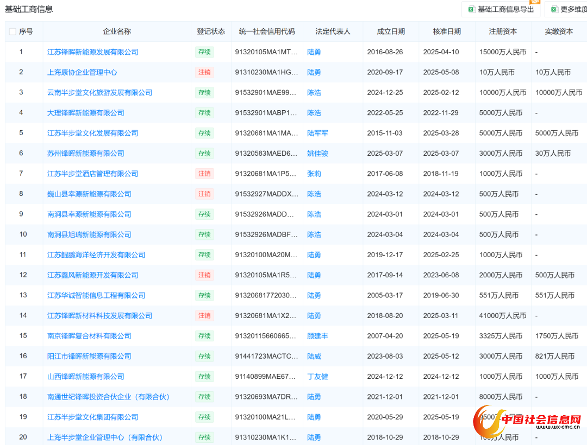Click the 更多维度 export button
Viewport: 587px width, 445px height.
click(573, 9)
